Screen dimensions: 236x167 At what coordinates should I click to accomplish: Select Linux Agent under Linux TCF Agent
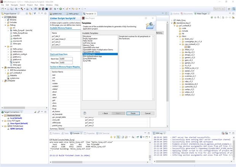pos(18,124)
